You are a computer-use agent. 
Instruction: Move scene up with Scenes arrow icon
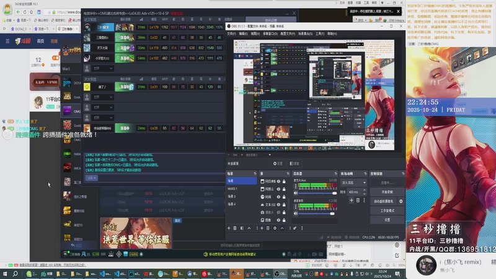[x=249, y=228]
